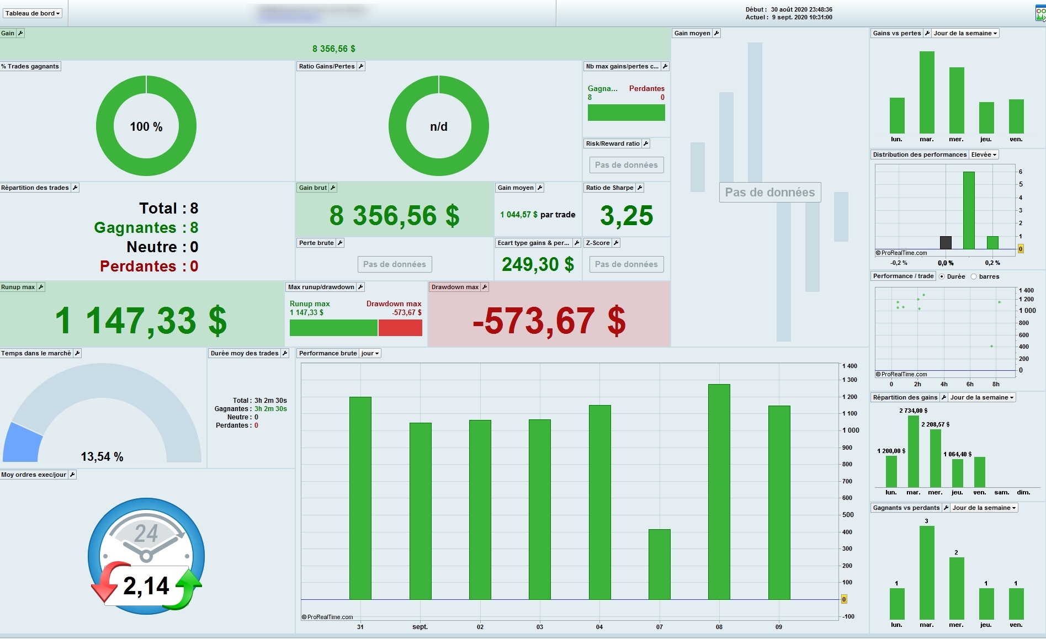Open Ratio de Sharpe wrench settings
This screenshot has width=1046, height=639.
640,188
